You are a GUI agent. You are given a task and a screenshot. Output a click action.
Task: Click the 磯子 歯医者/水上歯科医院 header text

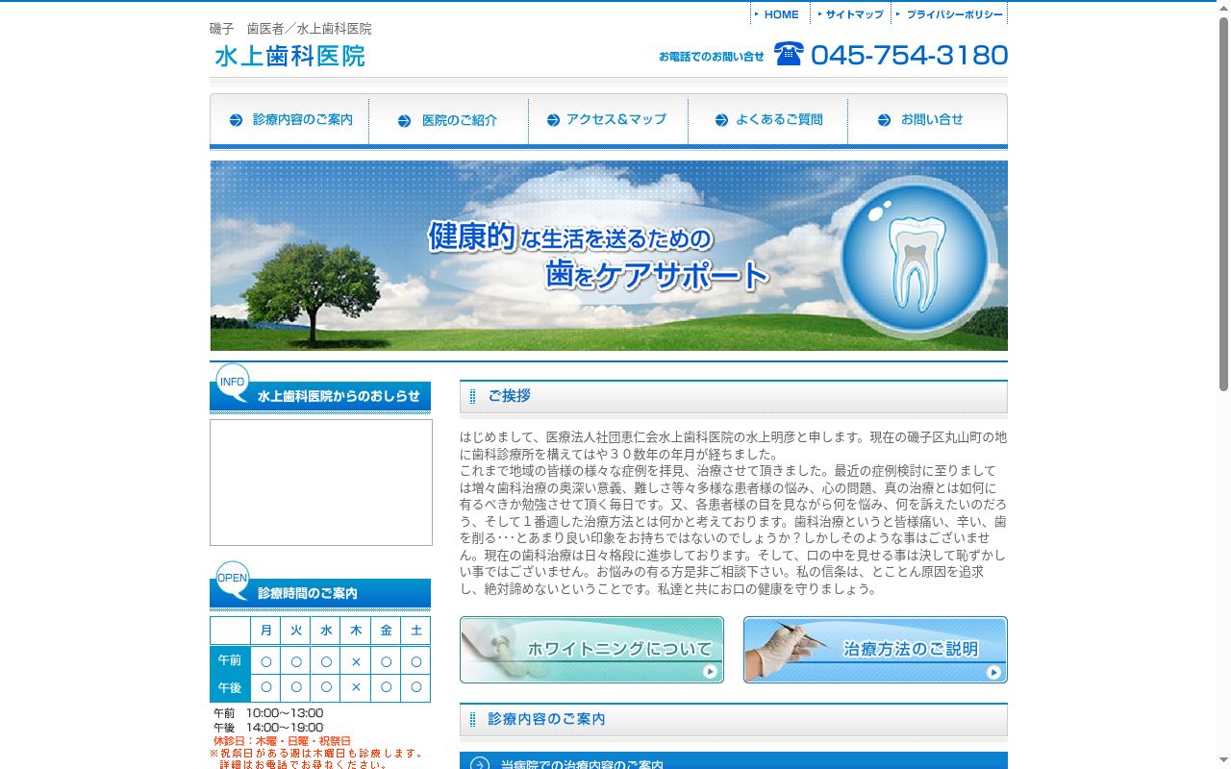[290, 29]
